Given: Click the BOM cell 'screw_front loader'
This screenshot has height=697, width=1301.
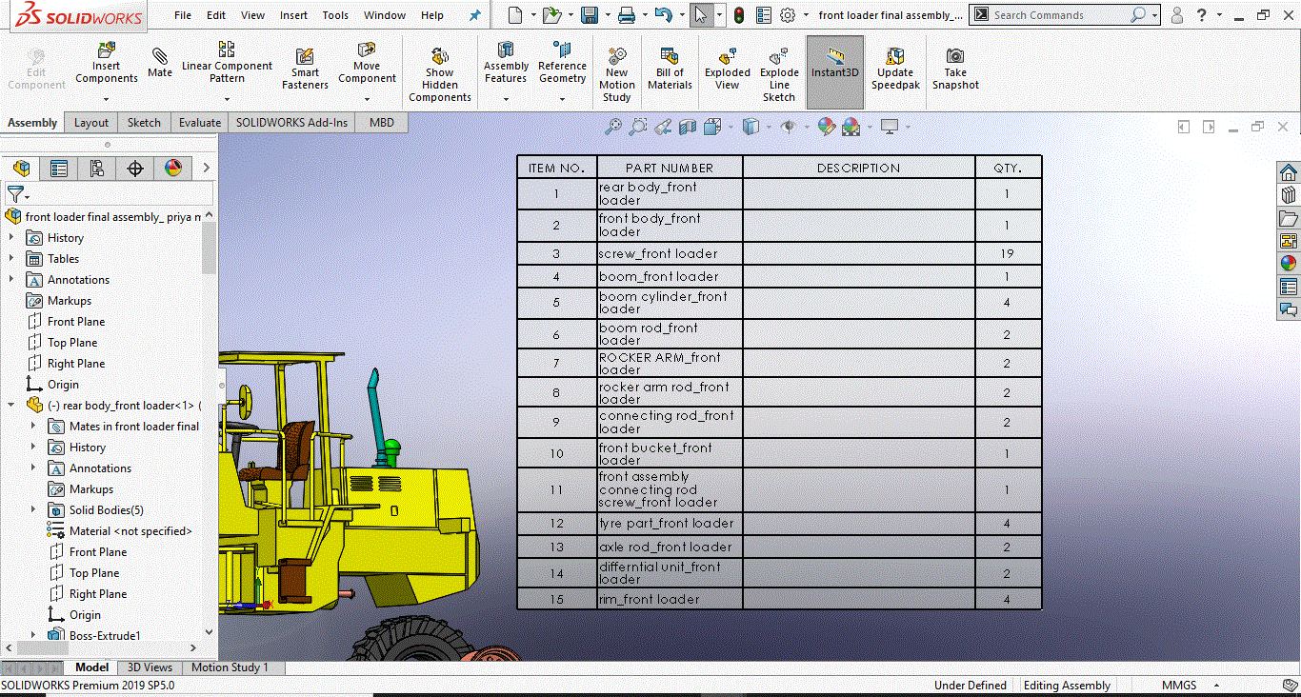Looking at the screenshot, I should (x=670, y=254).
